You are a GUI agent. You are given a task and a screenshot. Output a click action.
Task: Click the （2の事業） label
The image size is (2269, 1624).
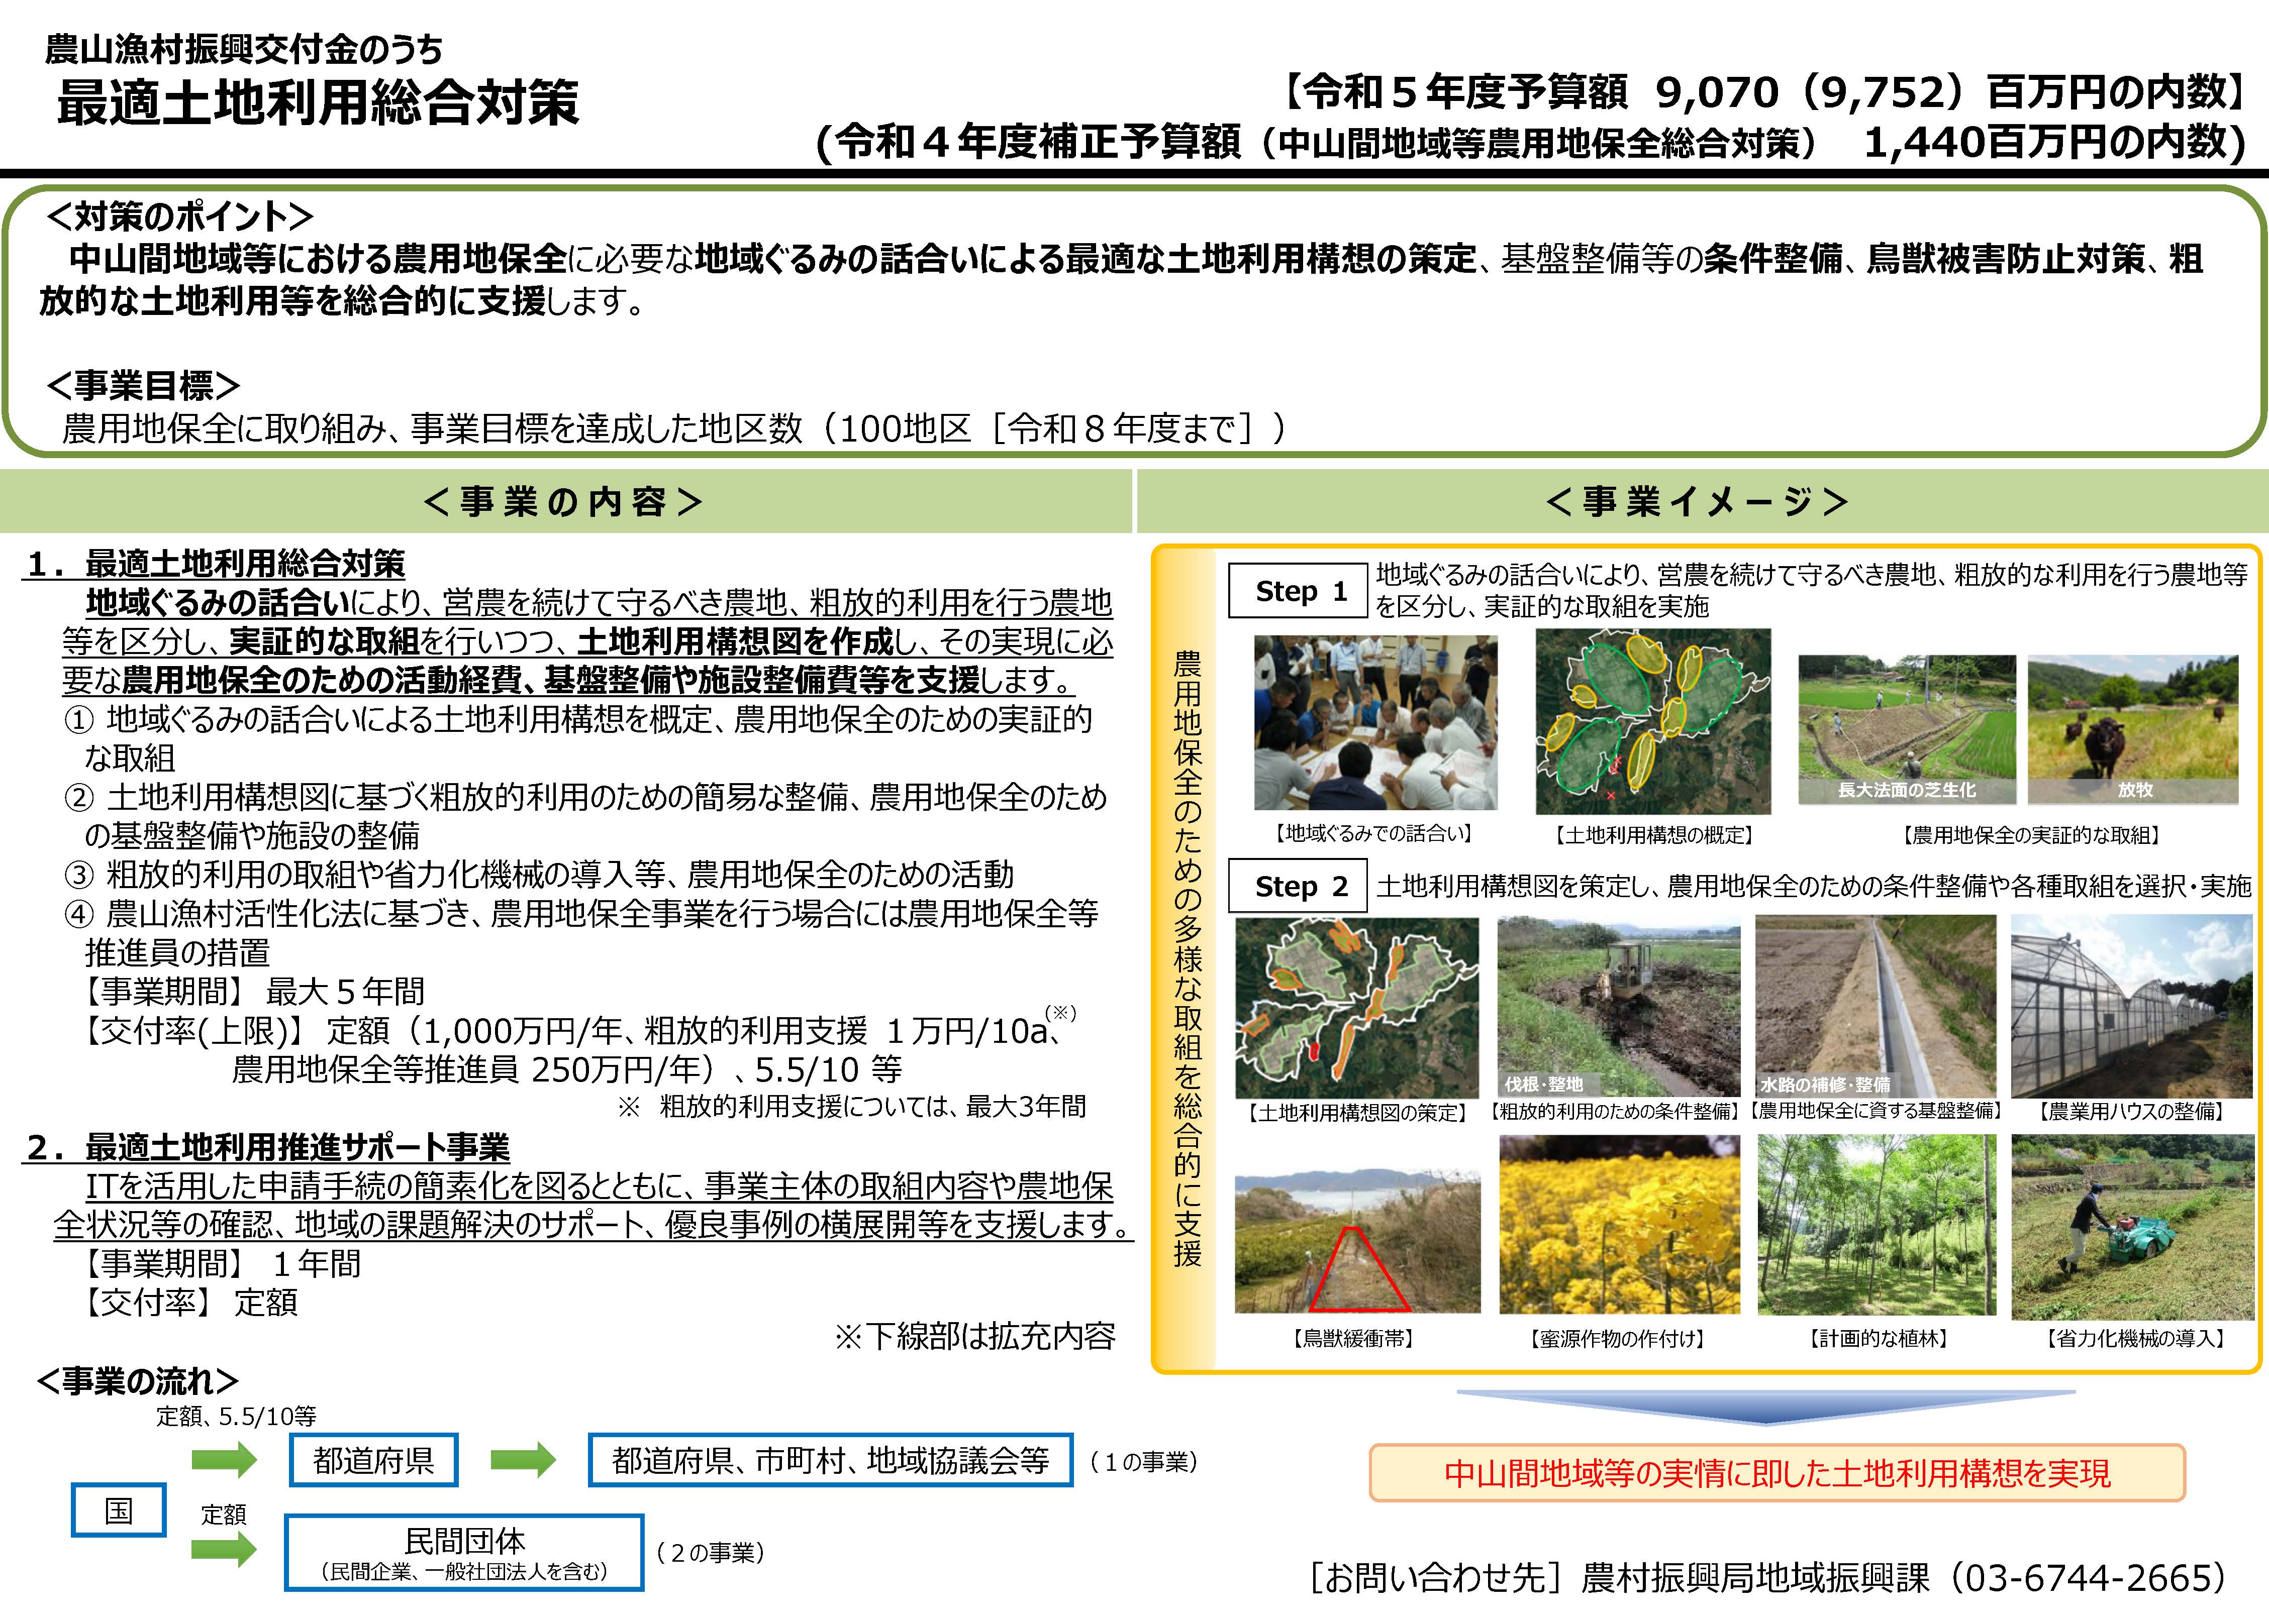pos(710,1552)
